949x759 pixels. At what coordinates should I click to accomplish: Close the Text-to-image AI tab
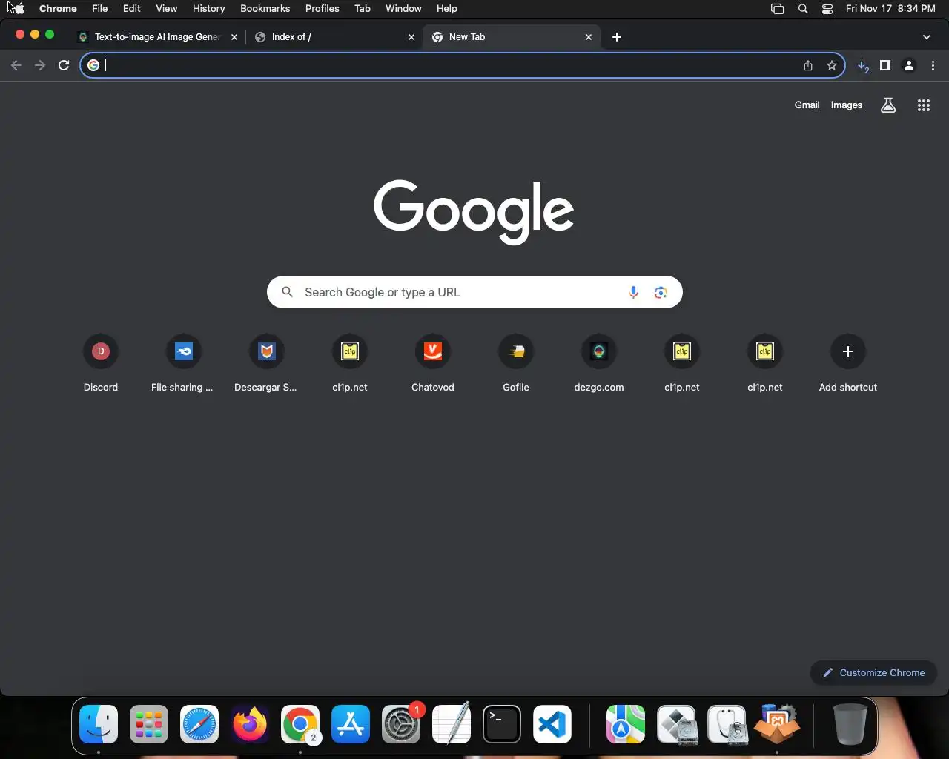pos(234,36)
